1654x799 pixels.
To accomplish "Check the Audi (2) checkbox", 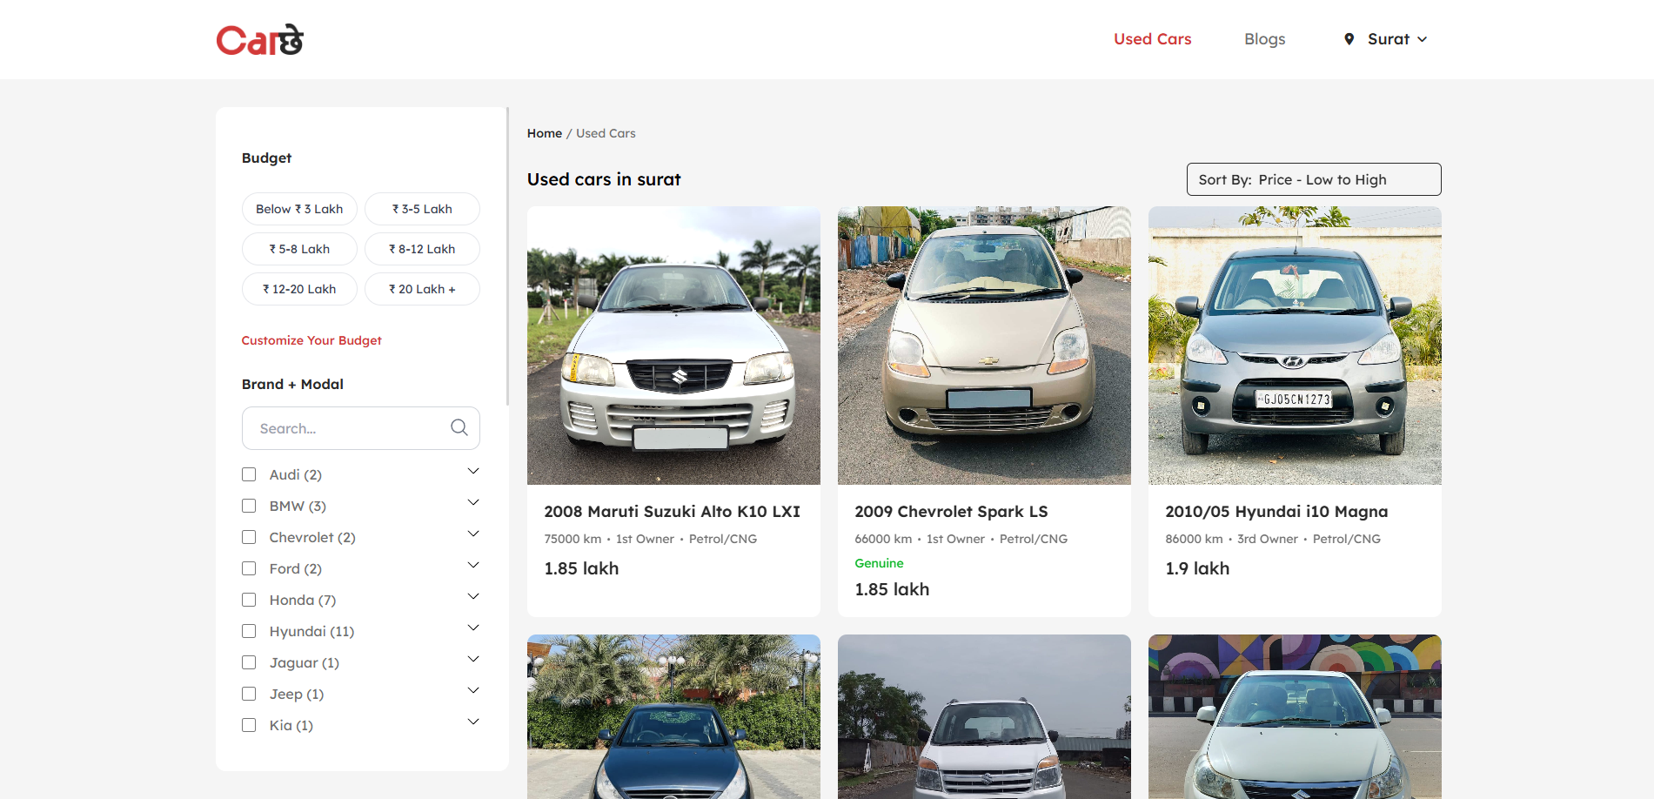I will click(x=249, y=474).
